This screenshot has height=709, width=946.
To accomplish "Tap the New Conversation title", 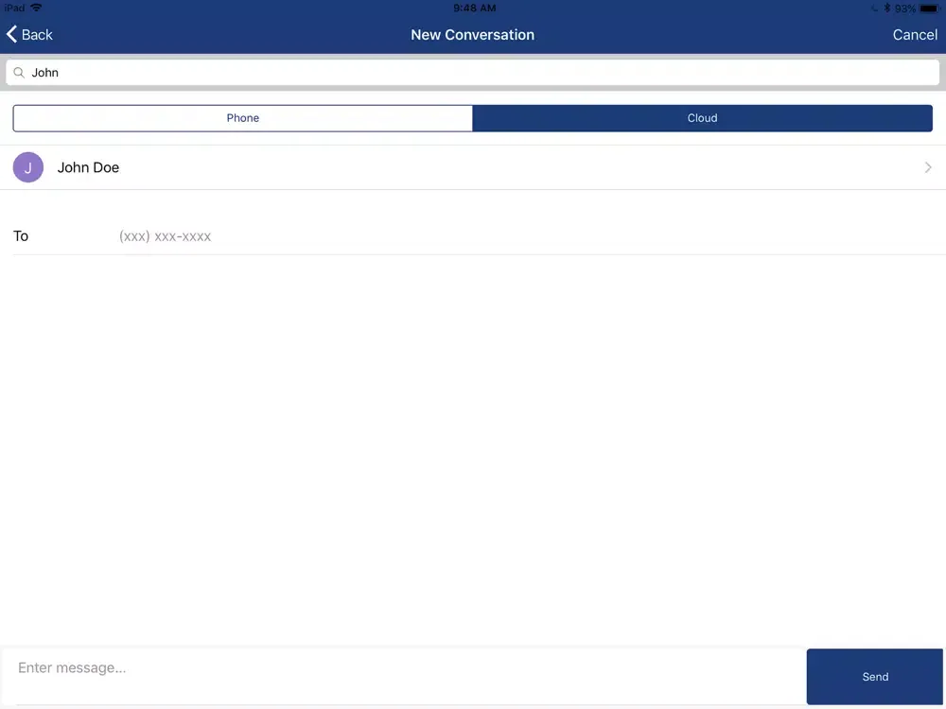I will (x=472, y=35).
